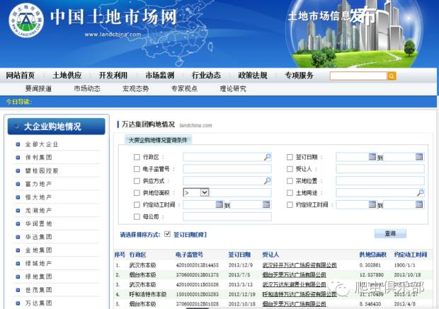Open 行业动态 navigation menu
The width and height of the screenshot is (439, 309).
pyautogui.click(x=206, y=75)
